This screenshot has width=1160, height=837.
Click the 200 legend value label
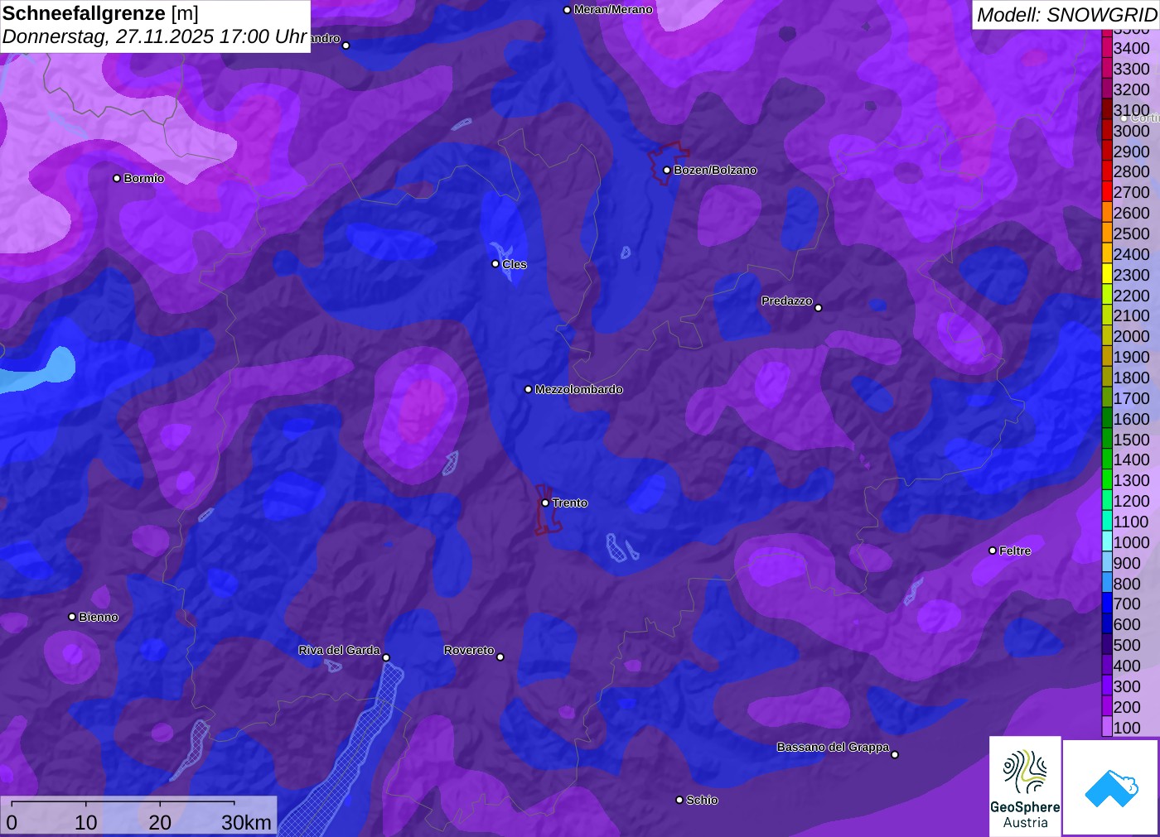(1127, 707)
